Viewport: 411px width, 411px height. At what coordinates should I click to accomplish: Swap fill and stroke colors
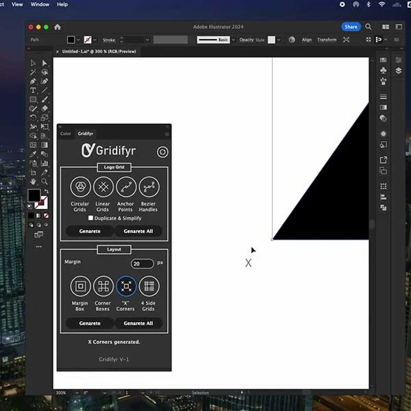point(47,191)
